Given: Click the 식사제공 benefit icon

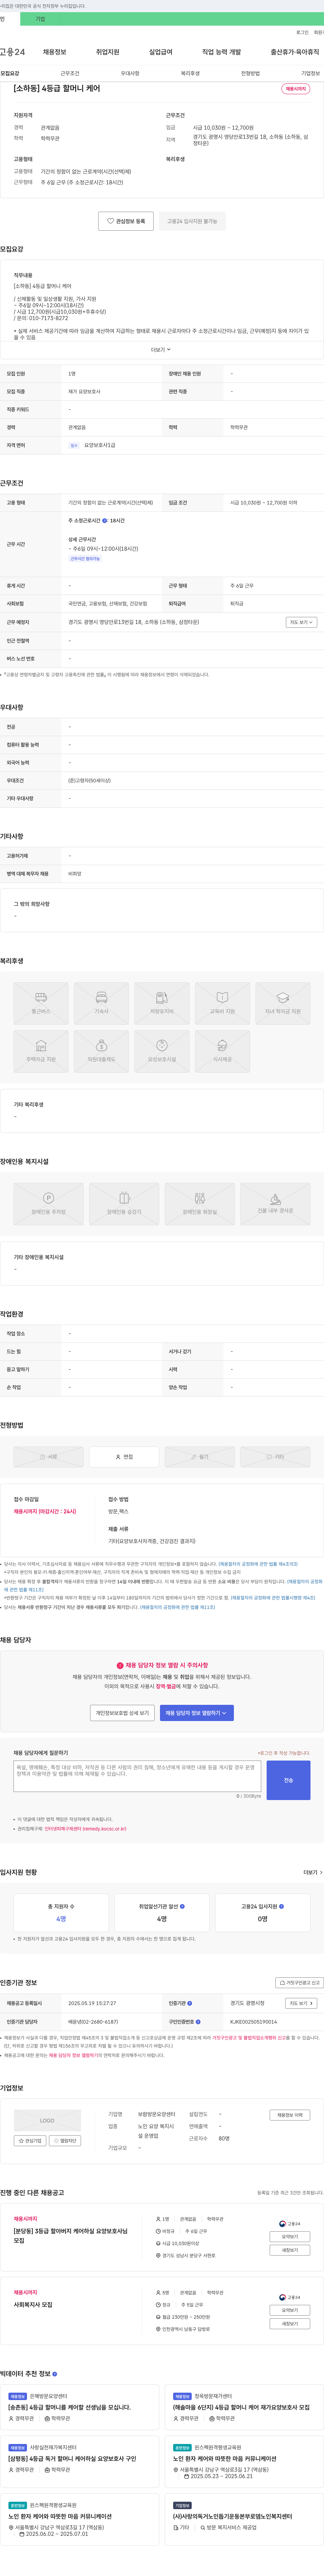Looking at the screenshot, I should pyautogui.click(x=222, y=1051).
